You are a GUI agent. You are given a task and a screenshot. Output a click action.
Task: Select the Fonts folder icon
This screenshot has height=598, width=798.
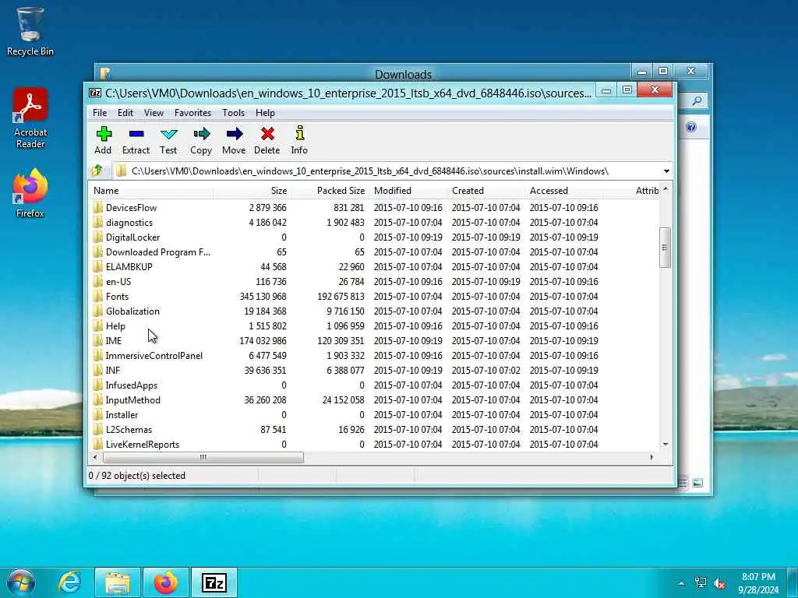(x=97, y=297)
